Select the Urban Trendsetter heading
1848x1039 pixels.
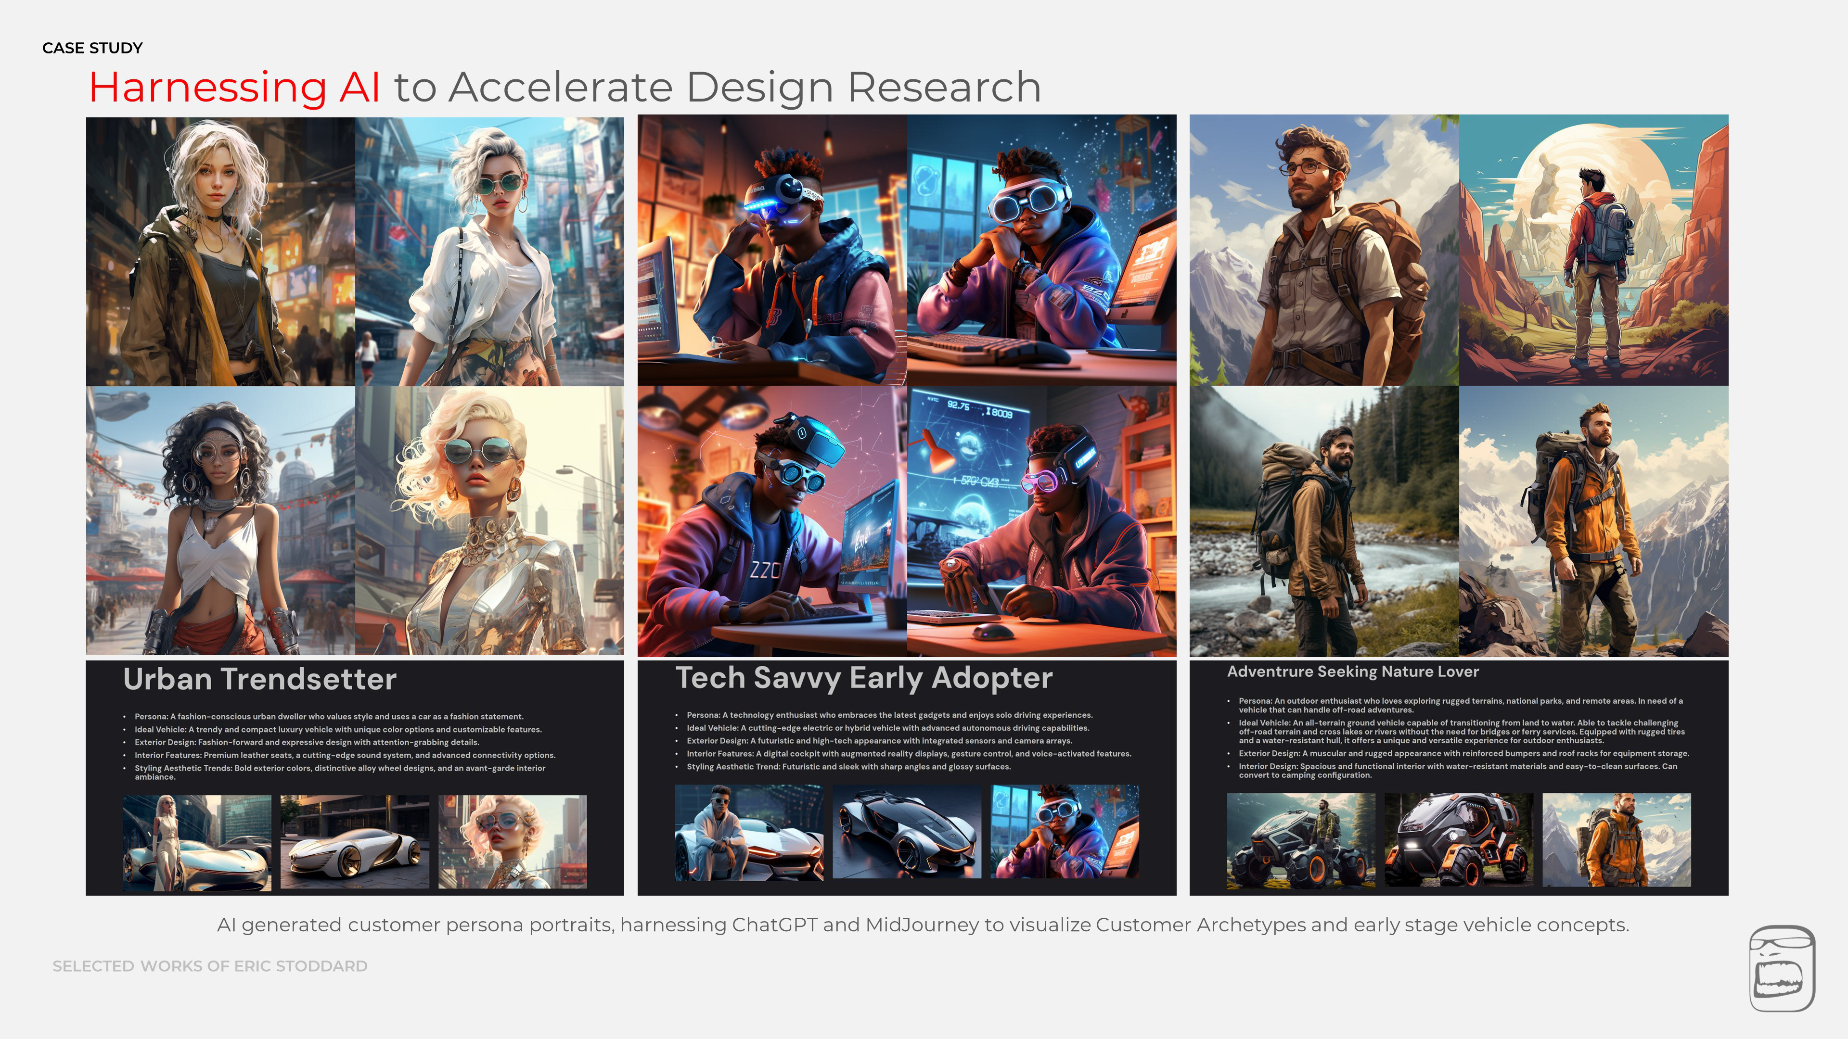(x=260, y=679)
